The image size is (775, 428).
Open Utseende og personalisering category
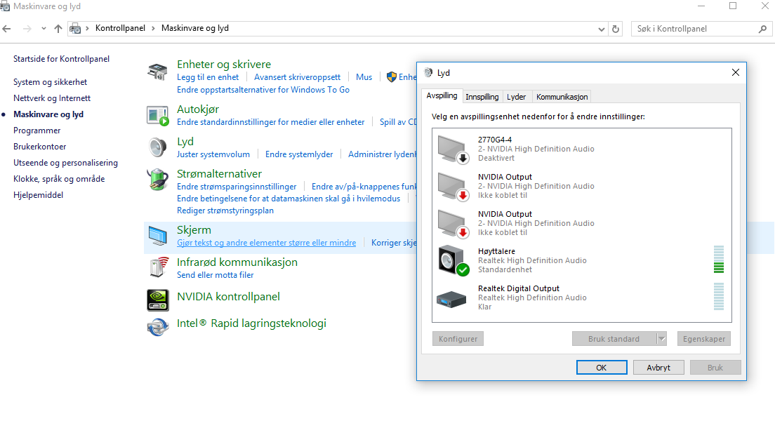click(x=65, y=163)
